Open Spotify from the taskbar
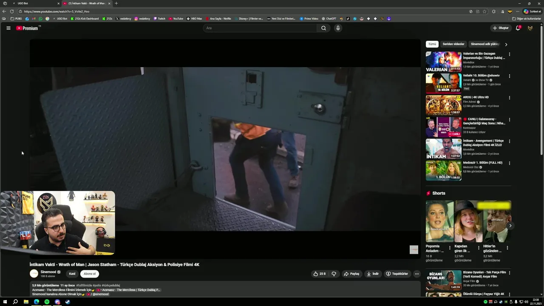This screenshot has width=544, height=306. [x=47, y=302]
